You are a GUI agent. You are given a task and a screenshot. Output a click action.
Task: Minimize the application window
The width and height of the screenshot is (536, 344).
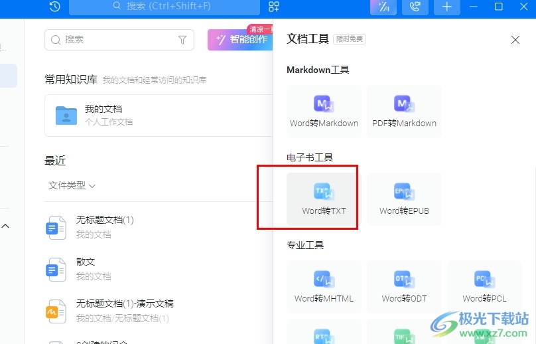coord(474,7)
